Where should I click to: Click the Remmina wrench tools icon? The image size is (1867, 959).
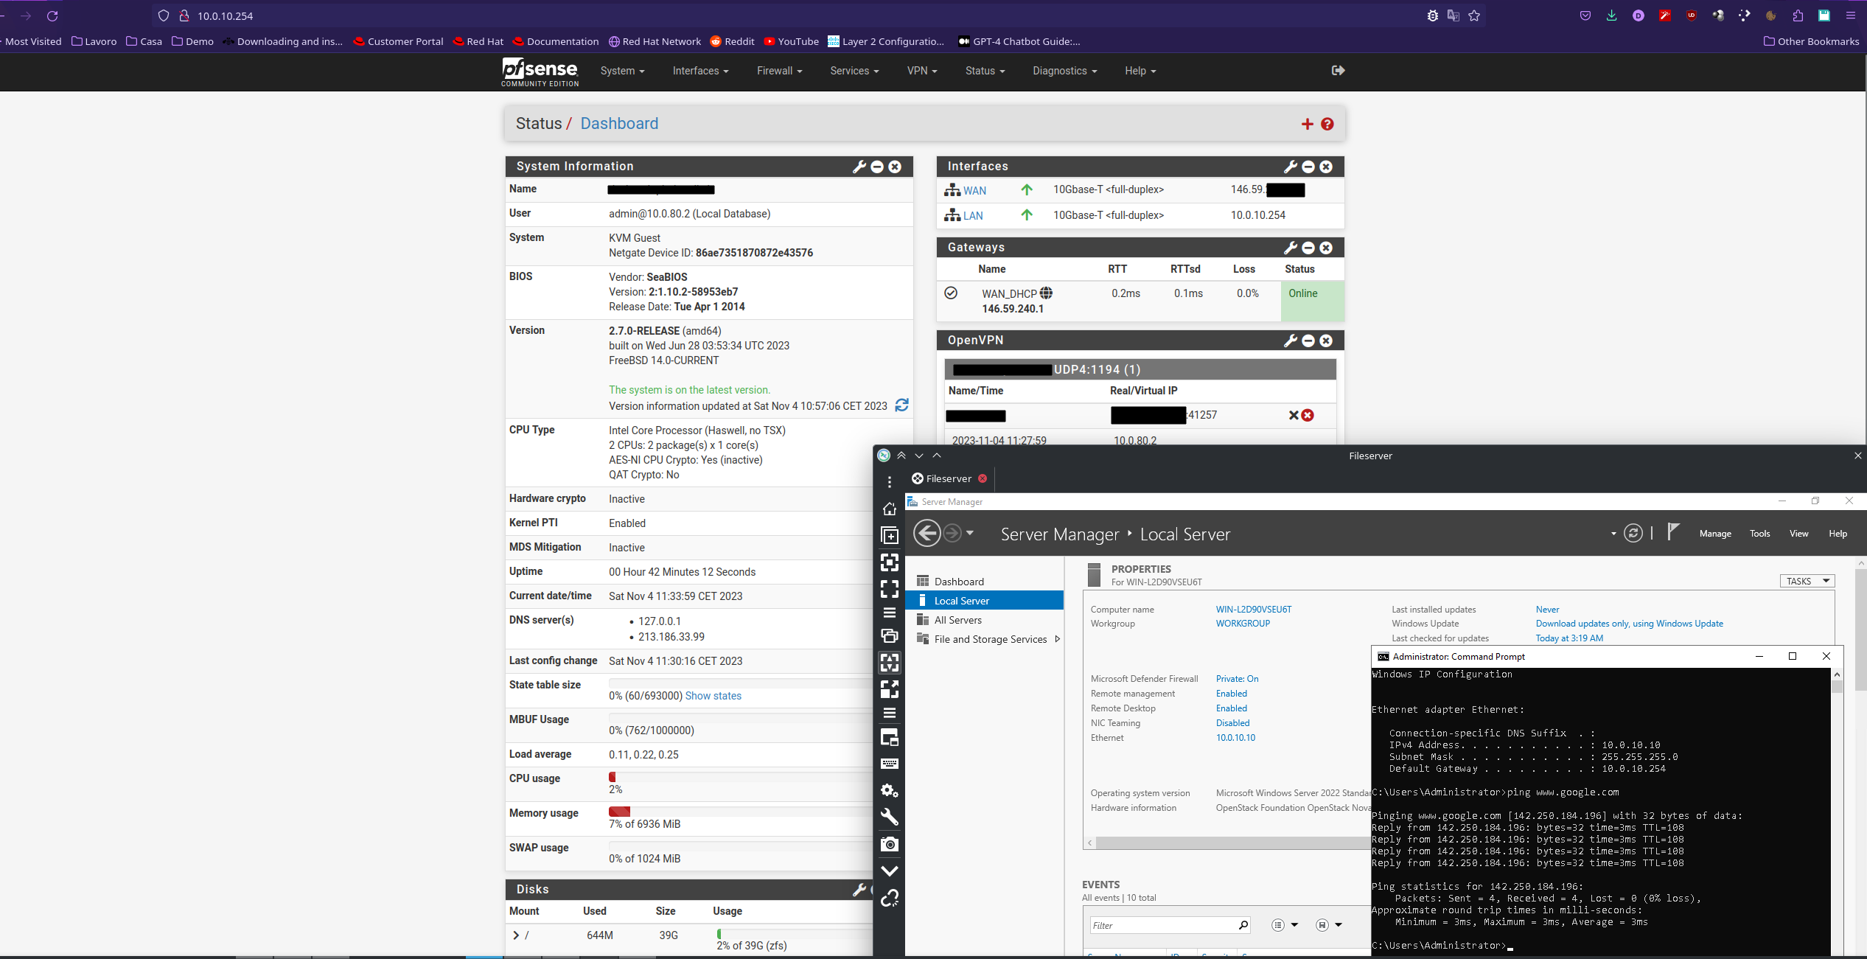pyautogui.click(x=890, y=817)
